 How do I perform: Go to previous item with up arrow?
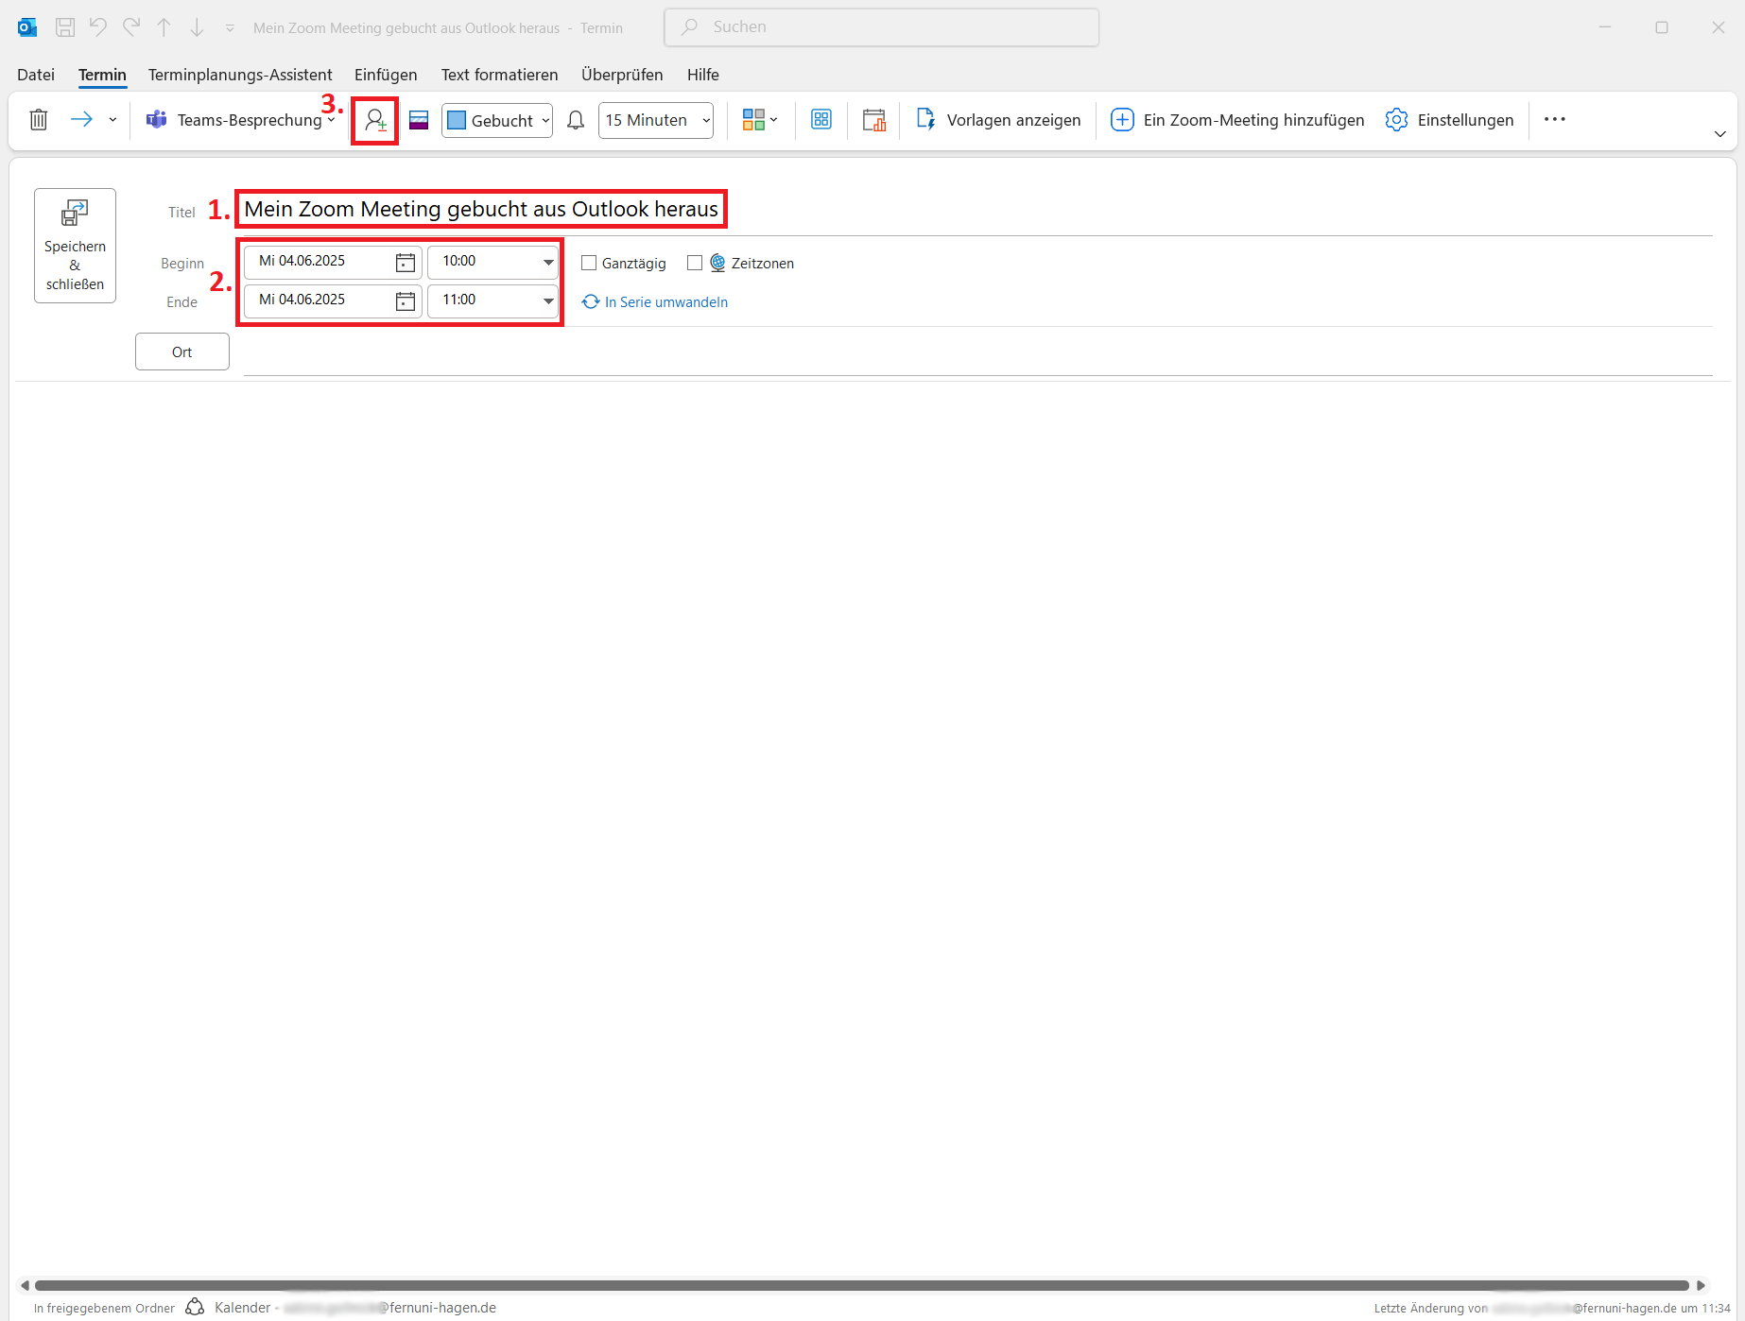(164, 27)
